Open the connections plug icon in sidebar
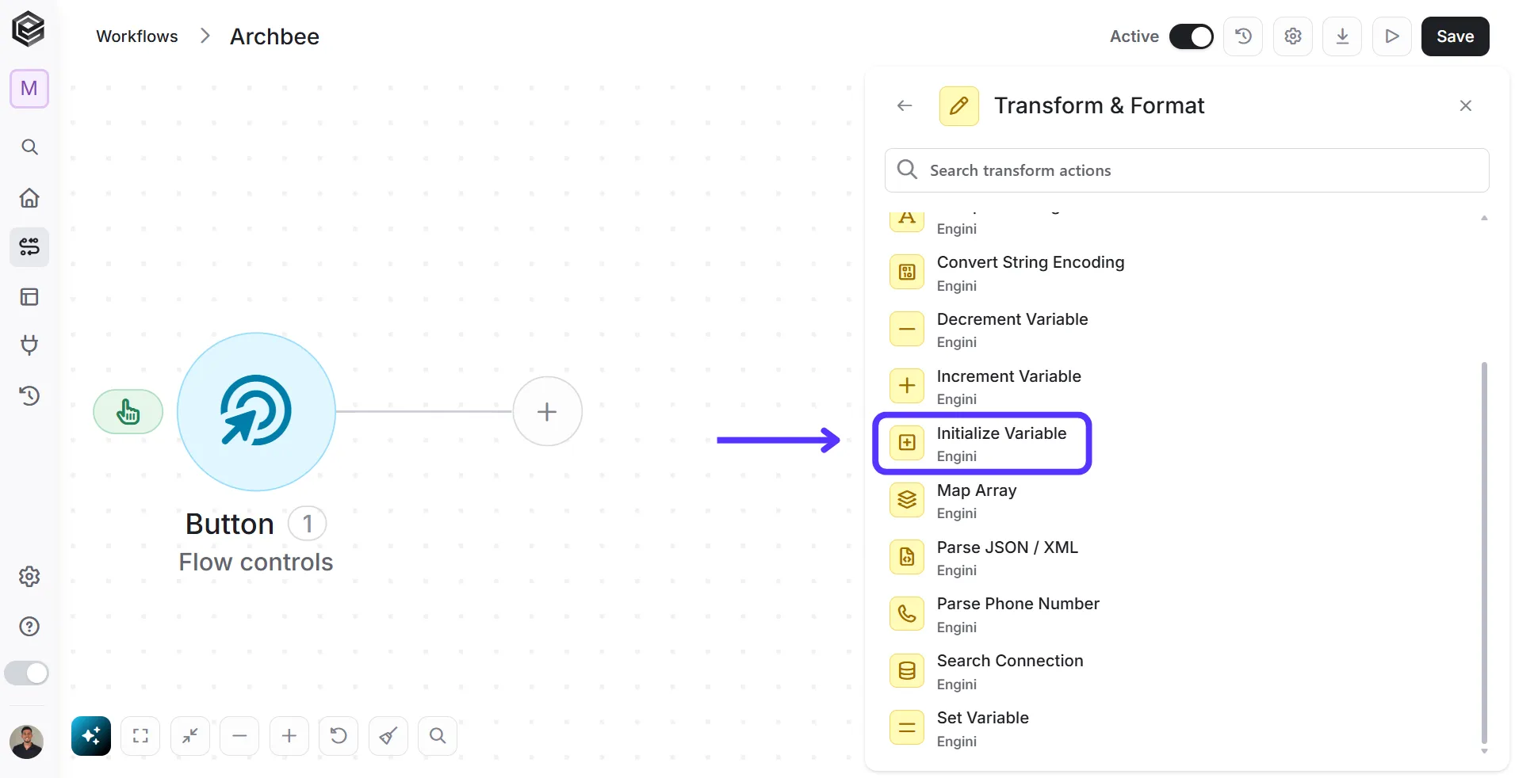Viewport: 1515px width, 778px height. tap(29, 345)
